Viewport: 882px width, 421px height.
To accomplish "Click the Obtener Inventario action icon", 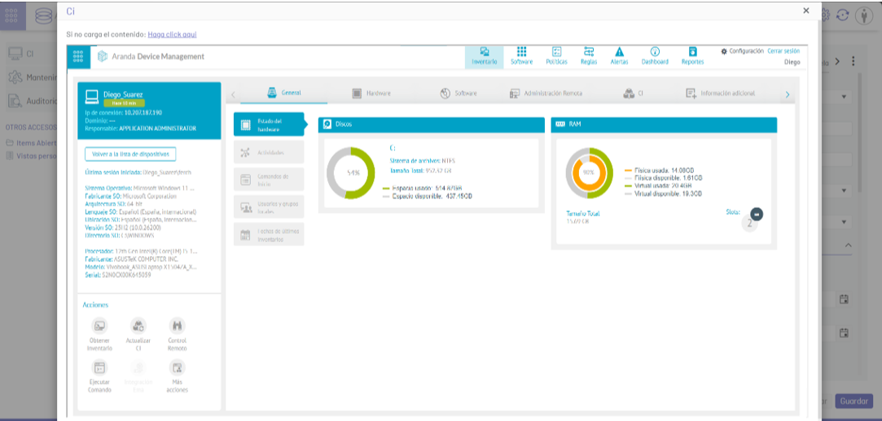I will [x=99, y=327].
